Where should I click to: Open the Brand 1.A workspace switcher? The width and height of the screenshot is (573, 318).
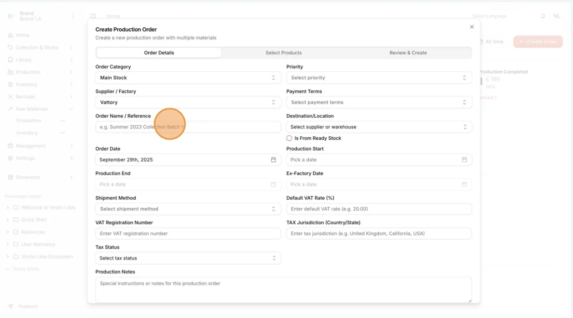tap(41, 16)
